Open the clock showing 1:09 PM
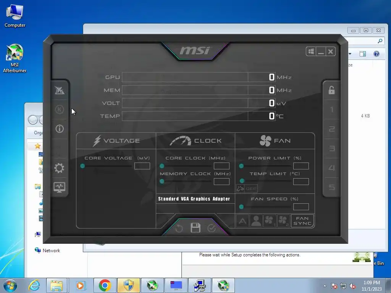391x293 pixels. point(372,286)
